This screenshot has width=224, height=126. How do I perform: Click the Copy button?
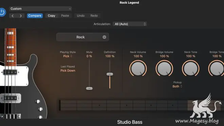click(x=52, y=16)
